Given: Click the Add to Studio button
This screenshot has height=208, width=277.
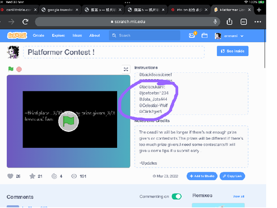Looking at the screenshot, I should point(202,176).
